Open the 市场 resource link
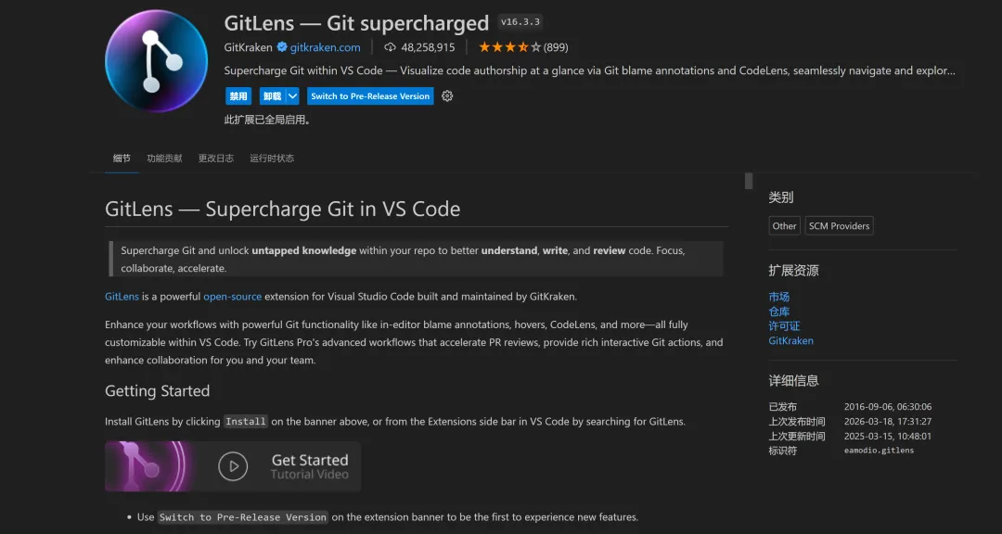1002x534 pixels. tap(779, 297)
